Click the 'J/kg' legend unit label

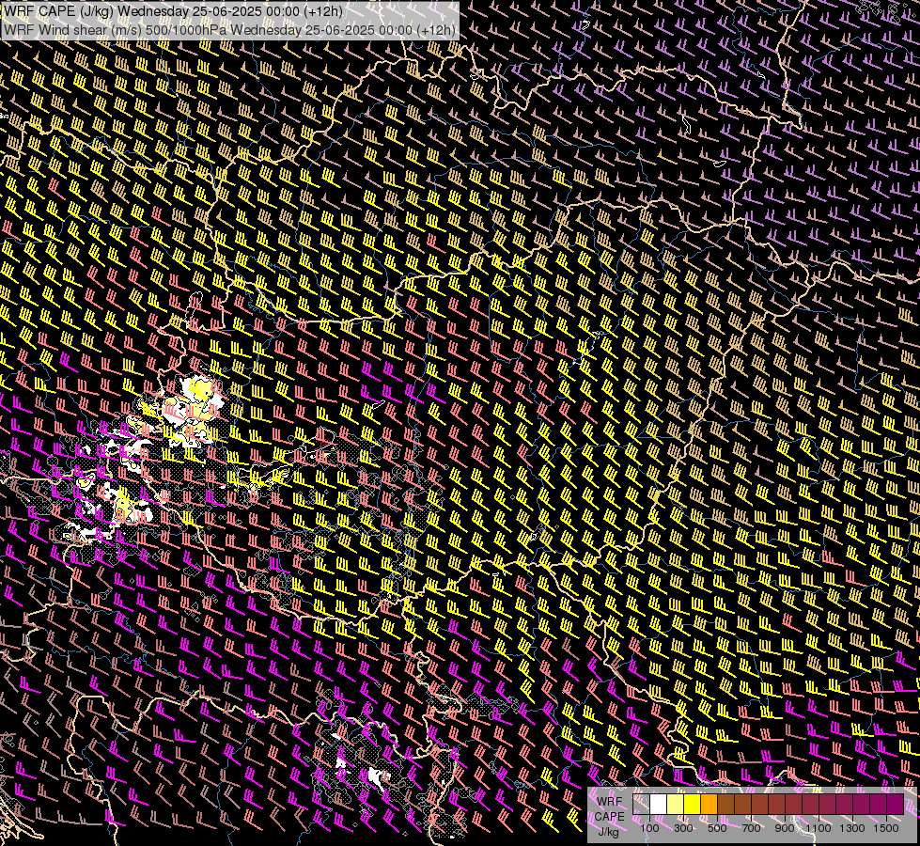(608, 832)
